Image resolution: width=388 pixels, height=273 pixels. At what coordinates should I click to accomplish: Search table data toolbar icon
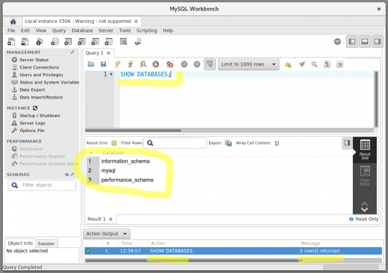(x=123, y=42)
